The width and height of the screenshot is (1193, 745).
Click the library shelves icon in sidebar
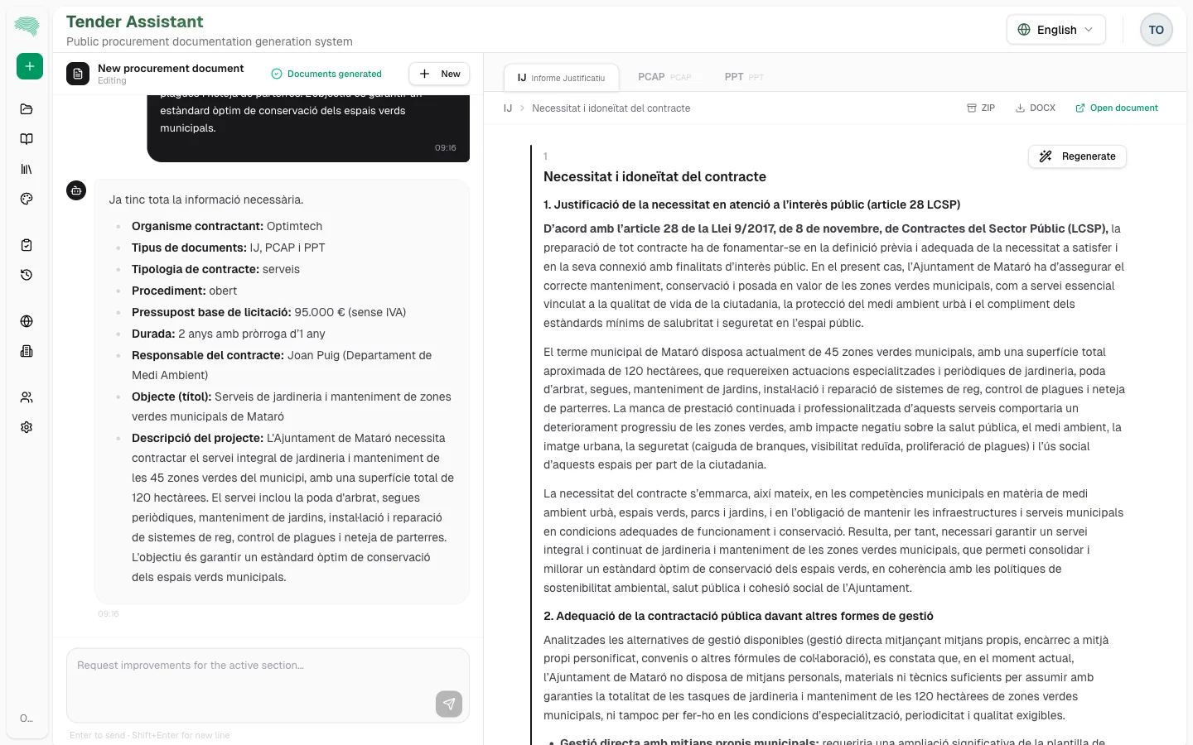[27, 168]
